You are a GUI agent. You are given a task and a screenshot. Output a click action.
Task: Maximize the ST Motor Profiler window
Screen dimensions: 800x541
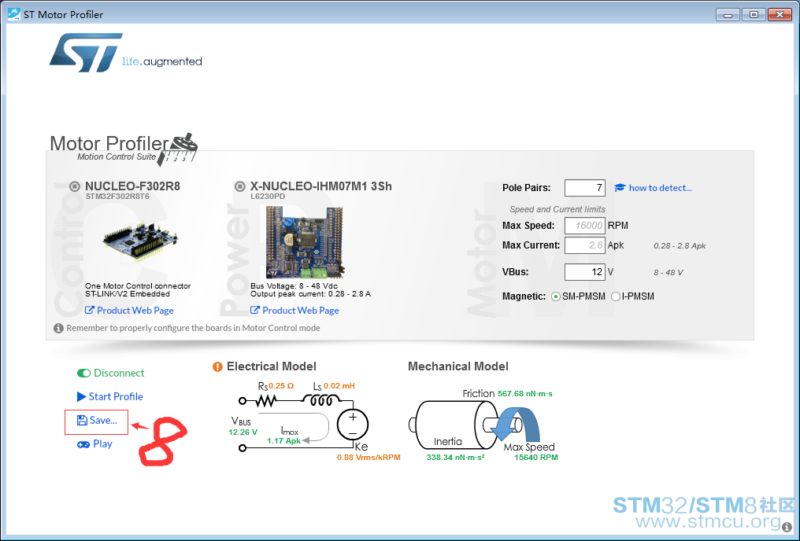(x=754, y=15)
